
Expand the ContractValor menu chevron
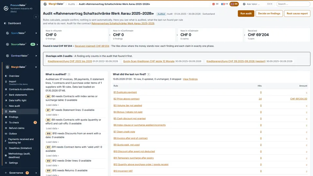click(36, 56)
